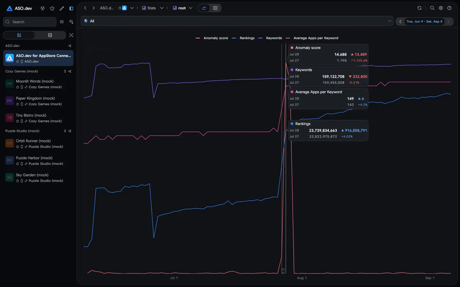Select ASO.dev for AppStore Connect app
The image size is (460, 287).
38,58
